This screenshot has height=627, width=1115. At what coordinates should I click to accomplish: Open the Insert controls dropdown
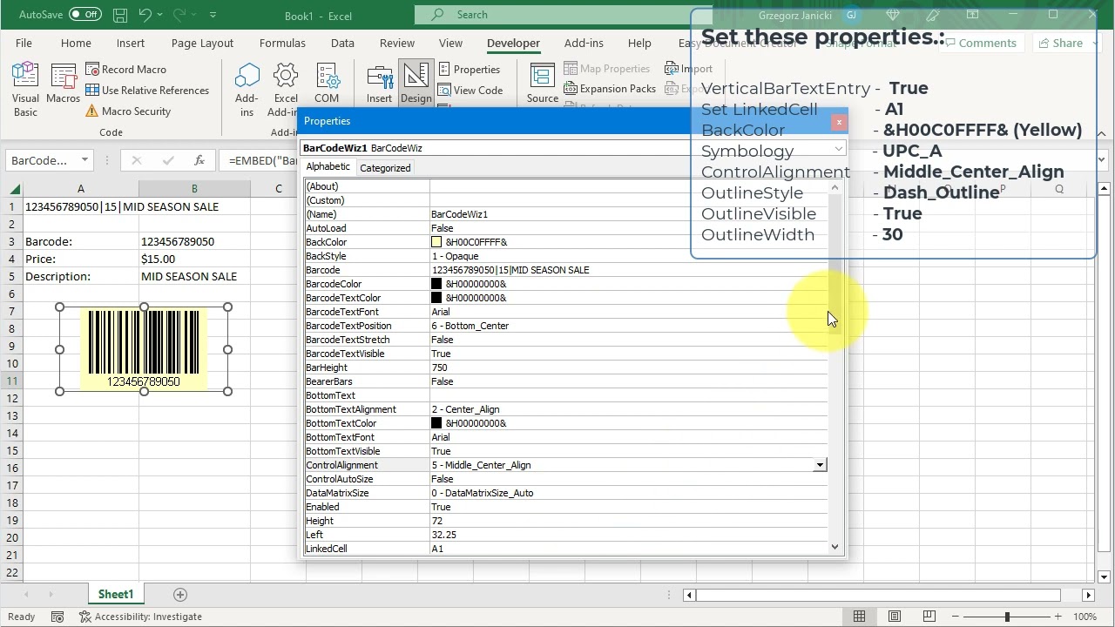pos(379,84)
